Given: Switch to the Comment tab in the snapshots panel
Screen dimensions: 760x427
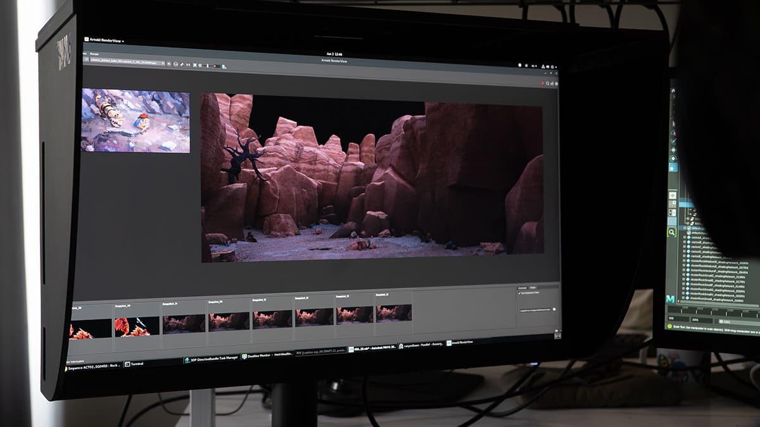Looking at the screenshot, I should click(x=522, y=287).
